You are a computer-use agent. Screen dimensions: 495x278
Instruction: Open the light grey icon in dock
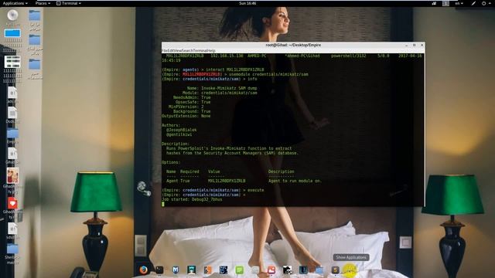255,270
